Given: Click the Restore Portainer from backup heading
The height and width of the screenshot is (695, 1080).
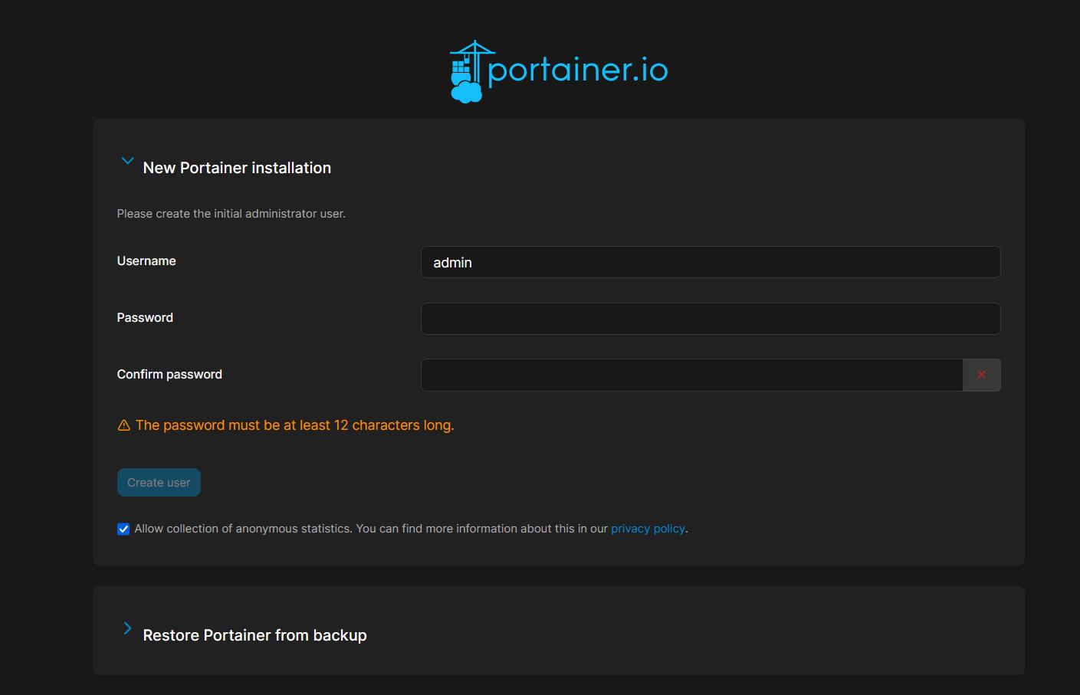Looking at the screenshot, I should [254, 635].
